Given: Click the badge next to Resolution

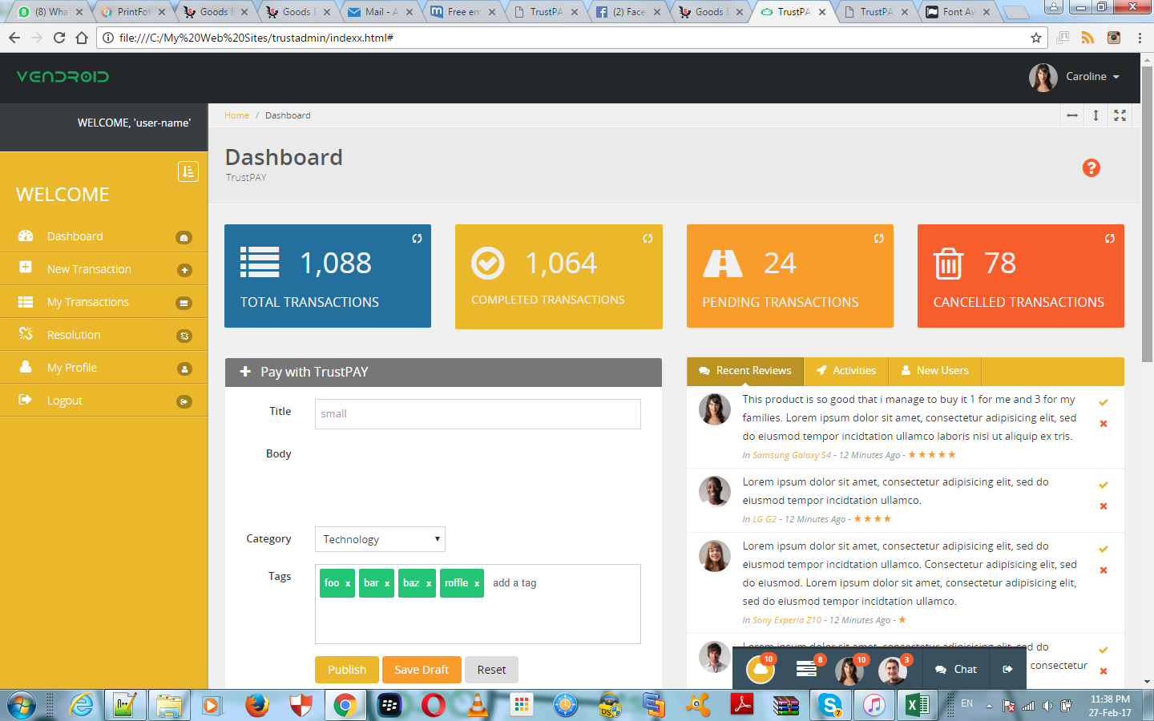Looking at the screenshot, I should click(x=184, y=336).
